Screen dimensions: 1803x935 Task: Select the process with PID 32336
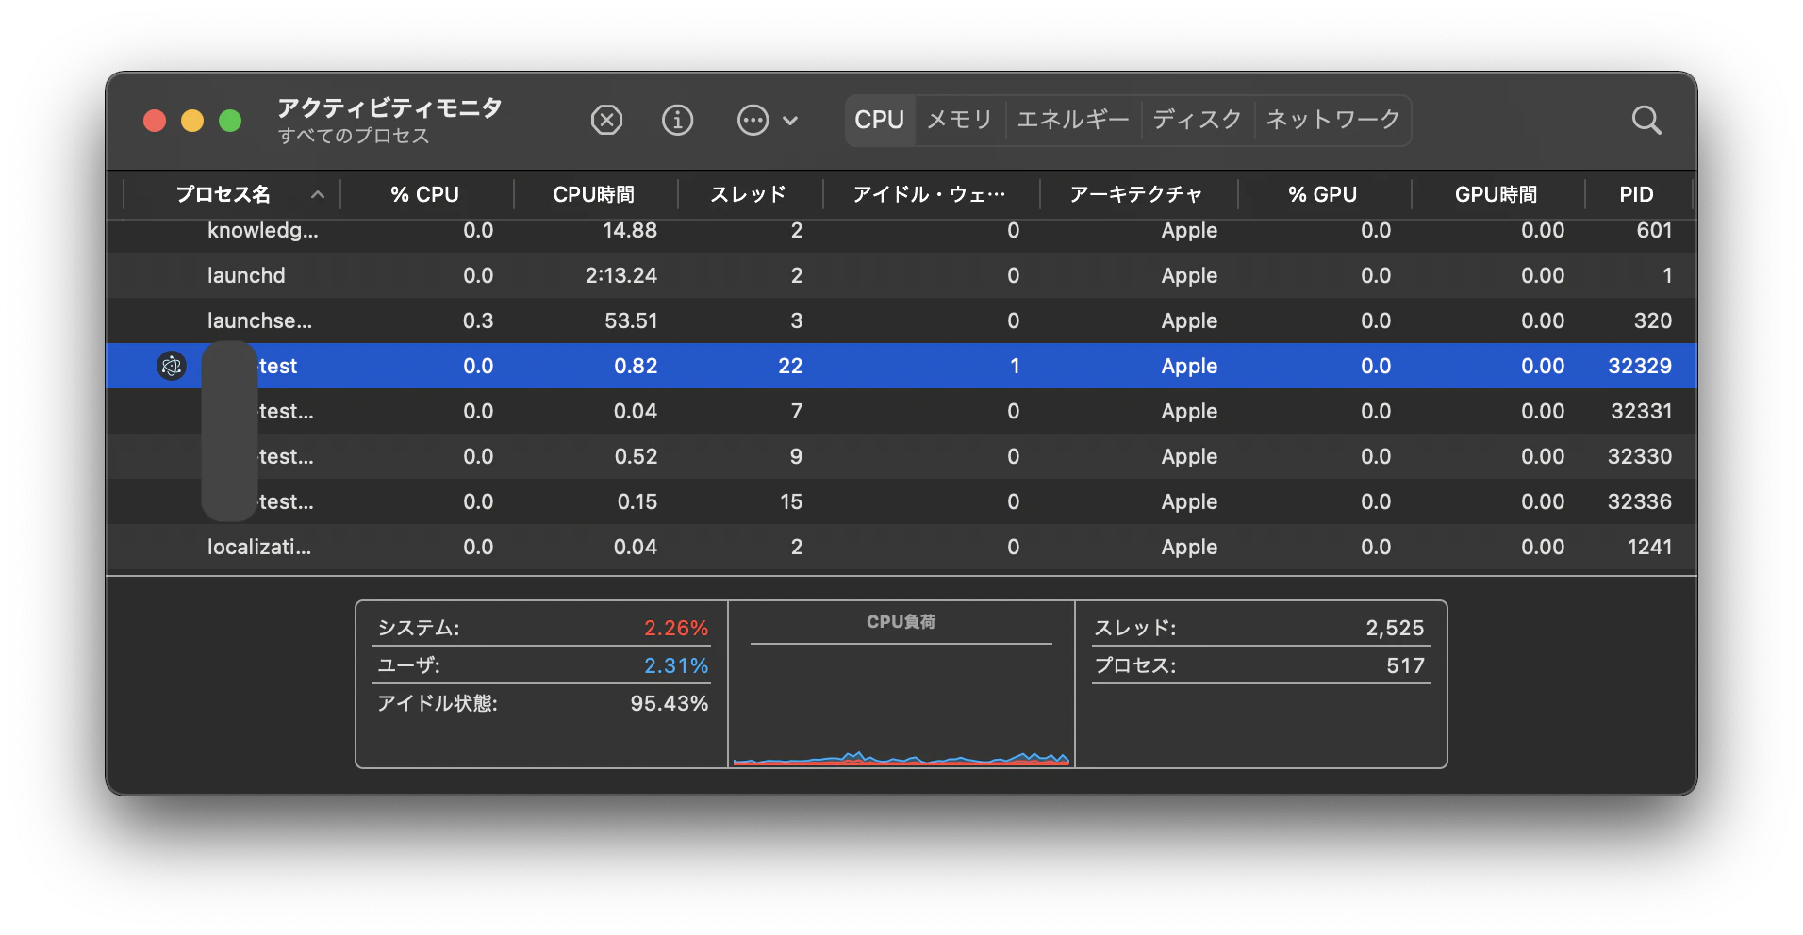[901, 501]
